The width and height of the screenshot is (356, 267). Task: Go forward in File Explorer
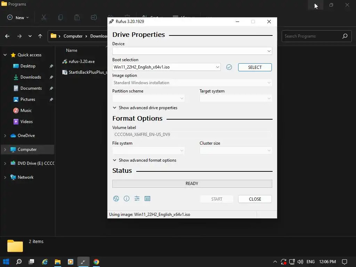click(x=19, y=36)
